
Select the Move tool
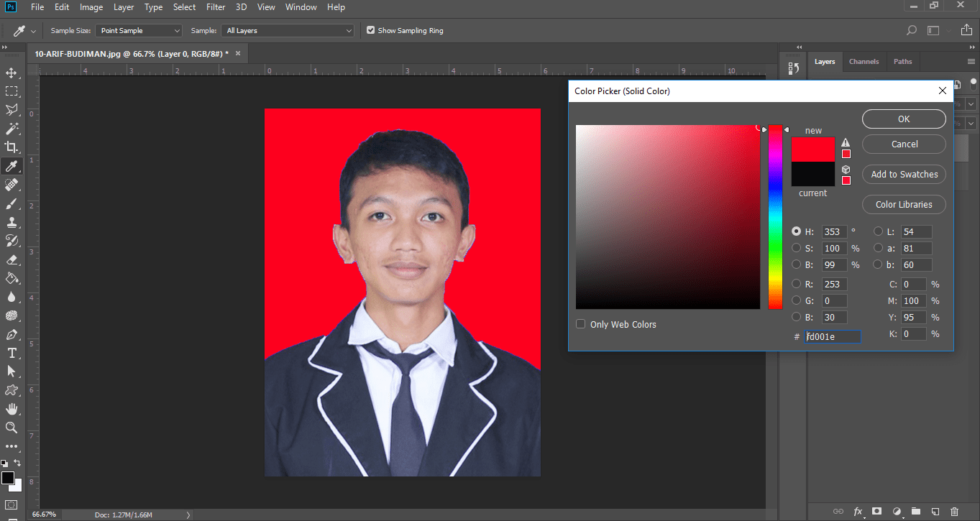(11, 72)
